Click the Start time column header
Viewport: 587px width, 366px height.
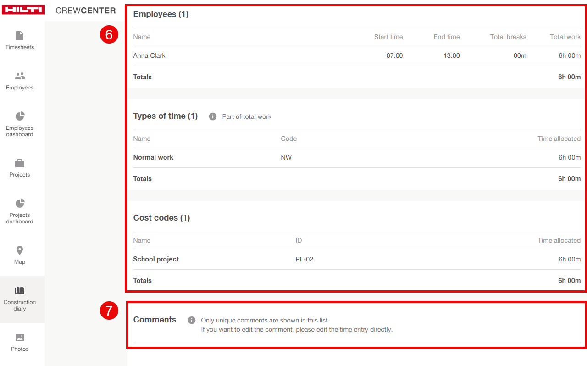(388, 37)
